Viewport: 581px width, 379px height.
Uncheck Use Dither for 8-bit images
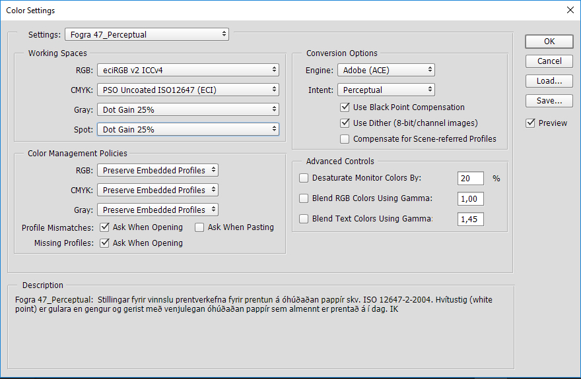coord(345,123)
